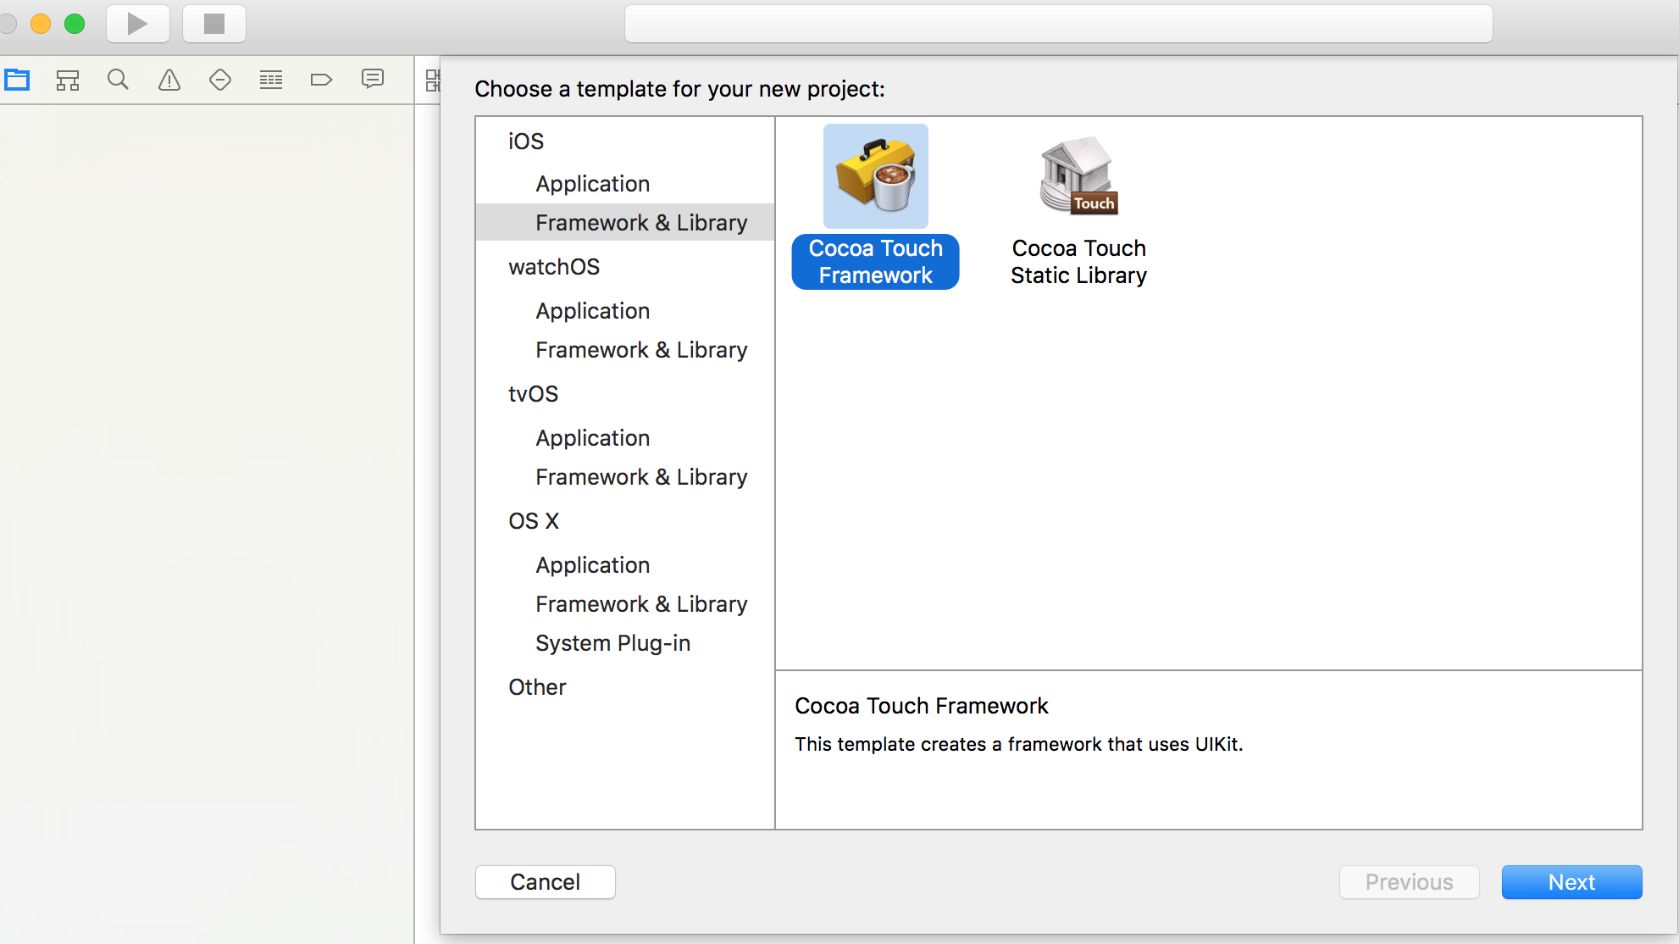Select the Other category

click(537, 687)
